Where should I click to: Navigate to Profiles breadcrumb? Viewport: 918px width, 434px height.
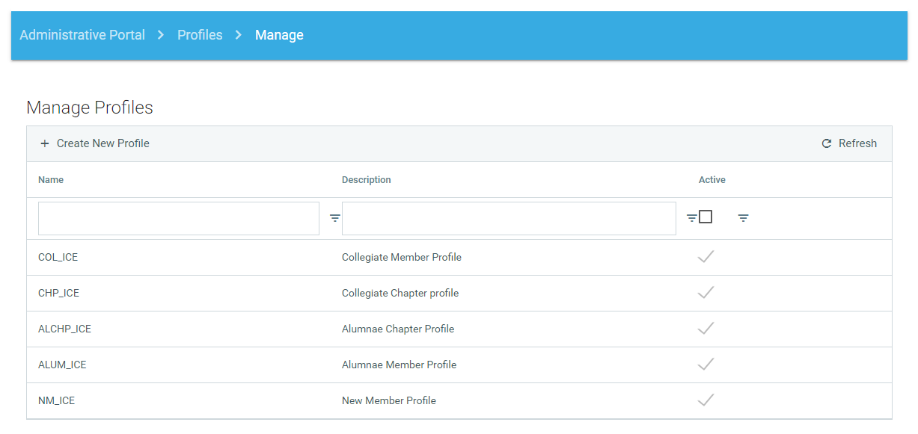click(x=200, y=35)
